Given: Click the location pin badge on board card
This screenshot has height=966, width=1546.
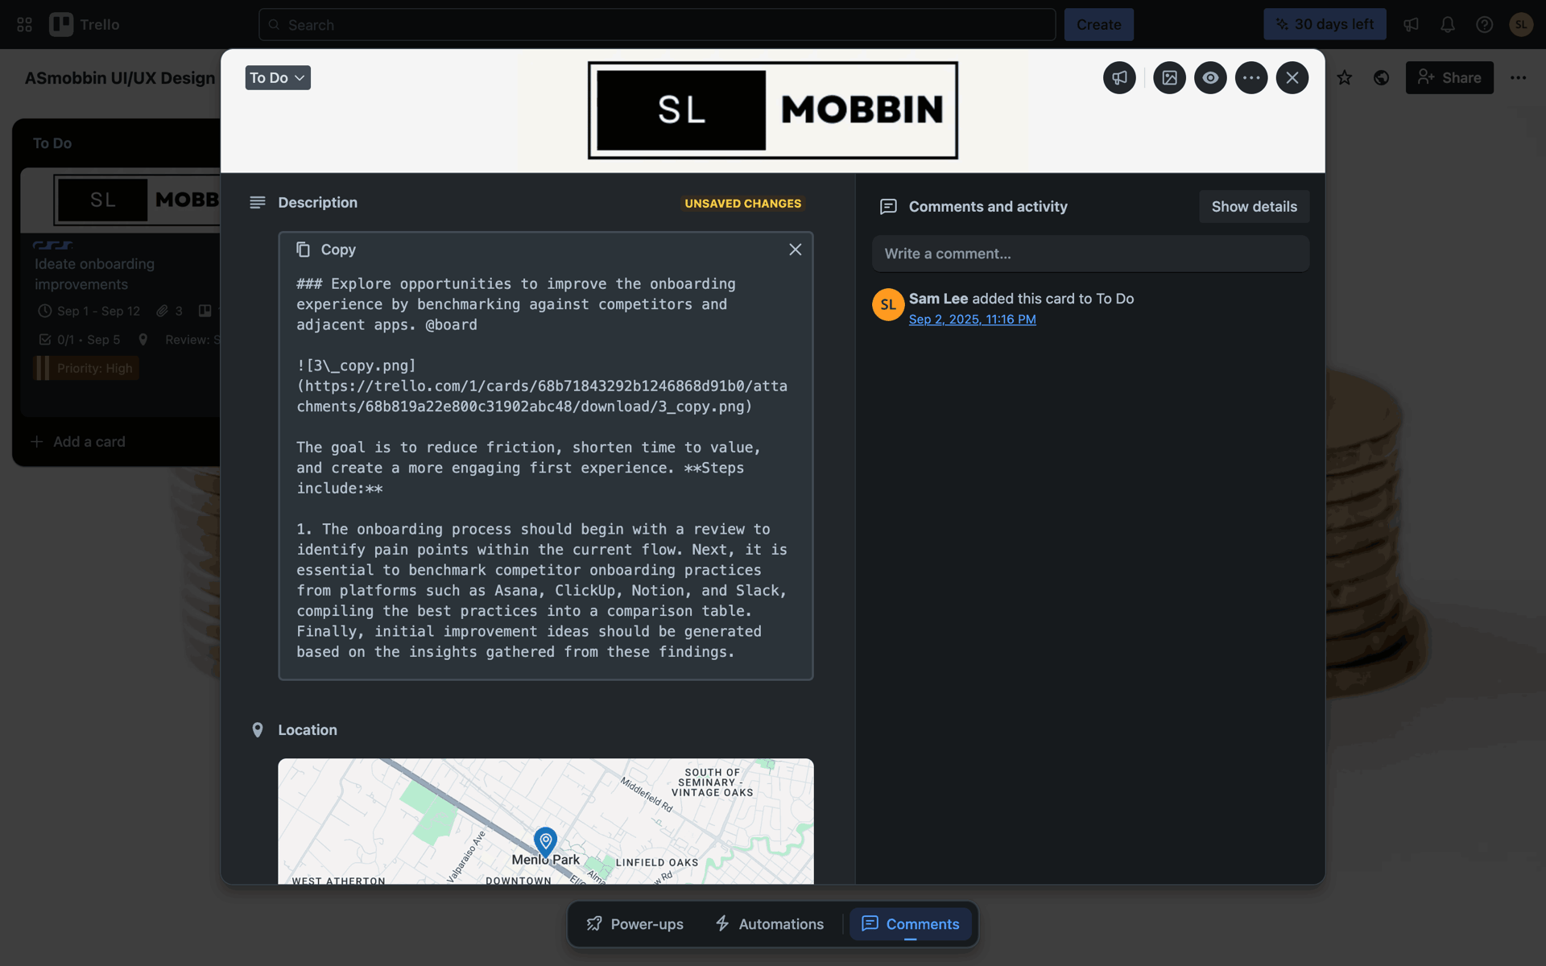Looking at the screenshot, I should point(143,341).
